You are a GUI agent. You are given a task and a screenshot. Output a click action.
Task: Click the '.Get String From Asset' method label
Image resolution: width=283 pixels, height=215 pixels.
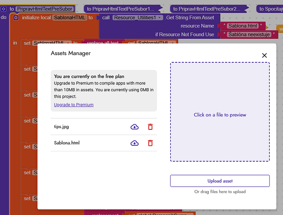coord(190,18)
